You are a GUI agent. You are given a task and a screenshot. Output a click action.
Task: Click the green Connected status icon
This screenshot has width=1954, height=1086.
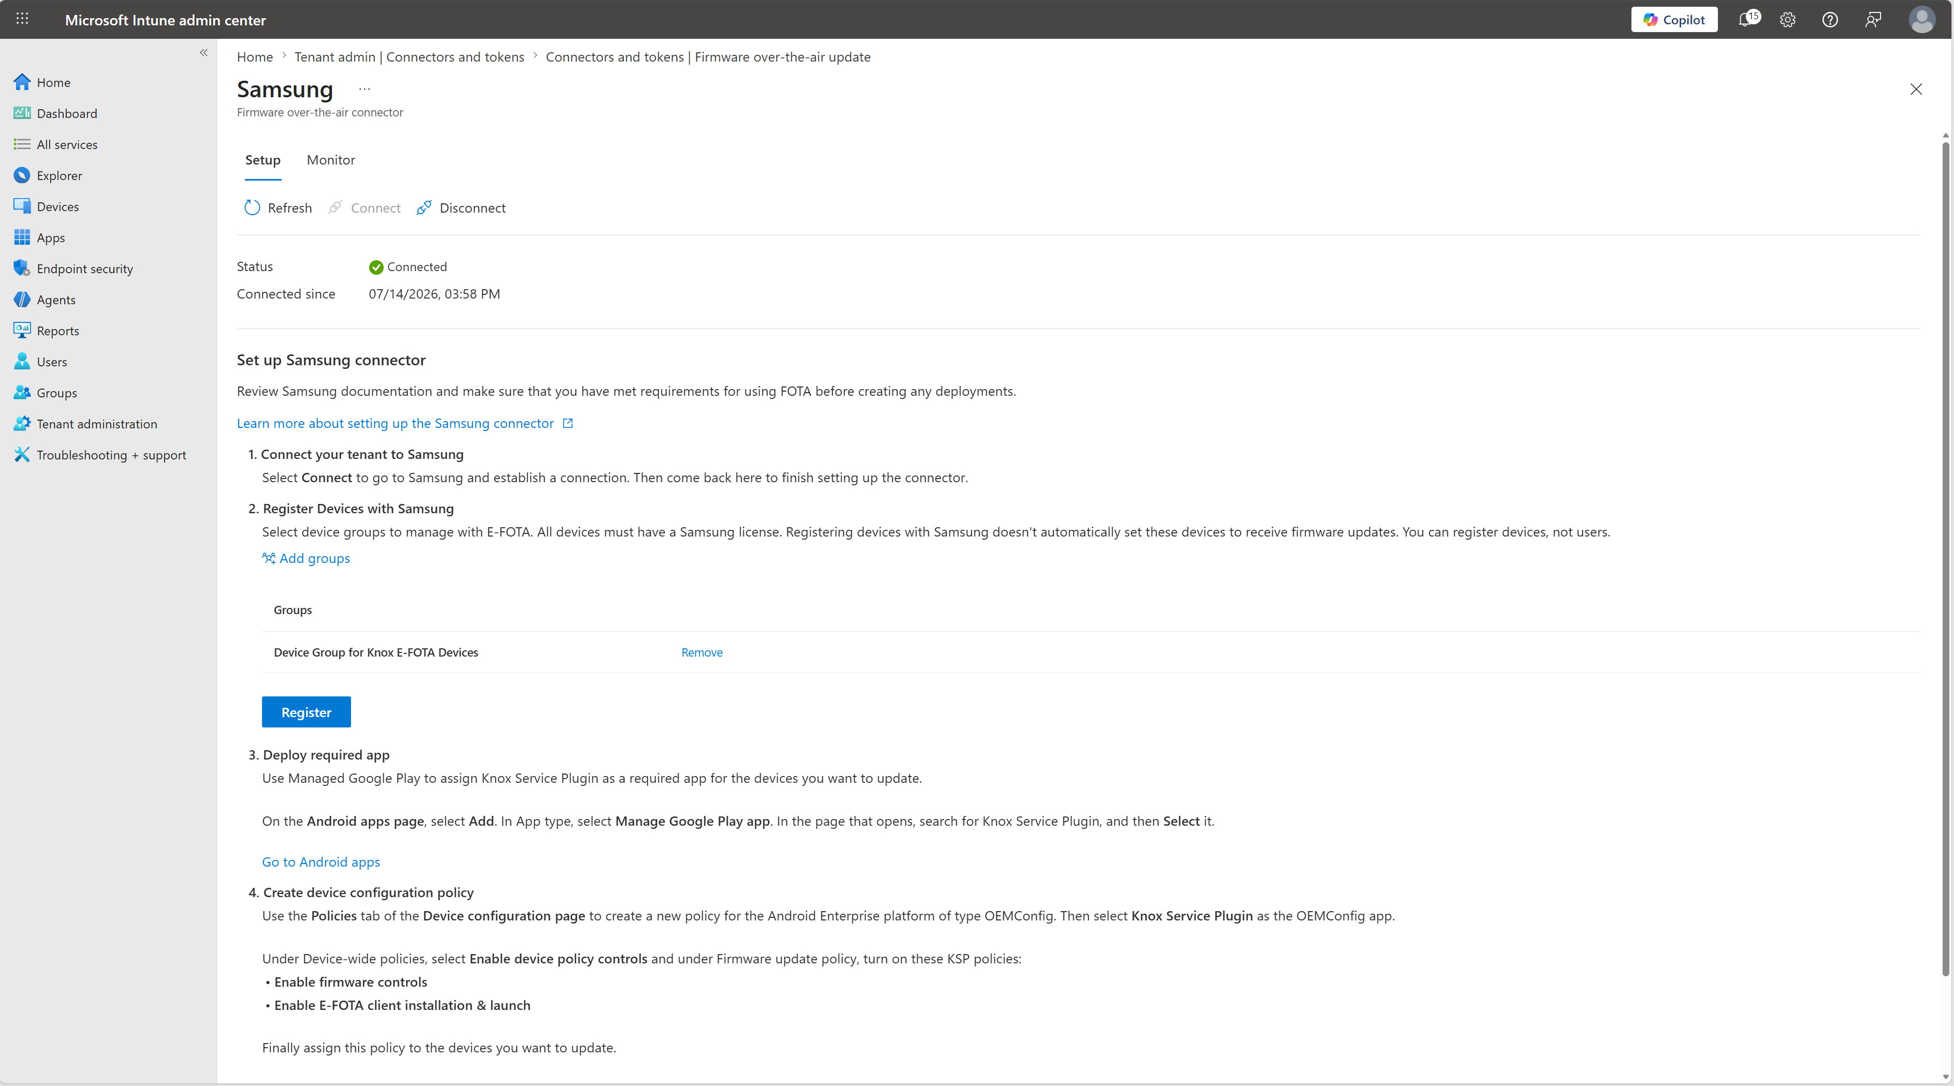point(375,267)
